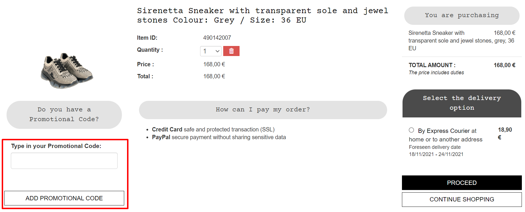Open the 'Do you have a Promotional Code?' panel
This screenshot has width=525, height=212.
point(64,114)
